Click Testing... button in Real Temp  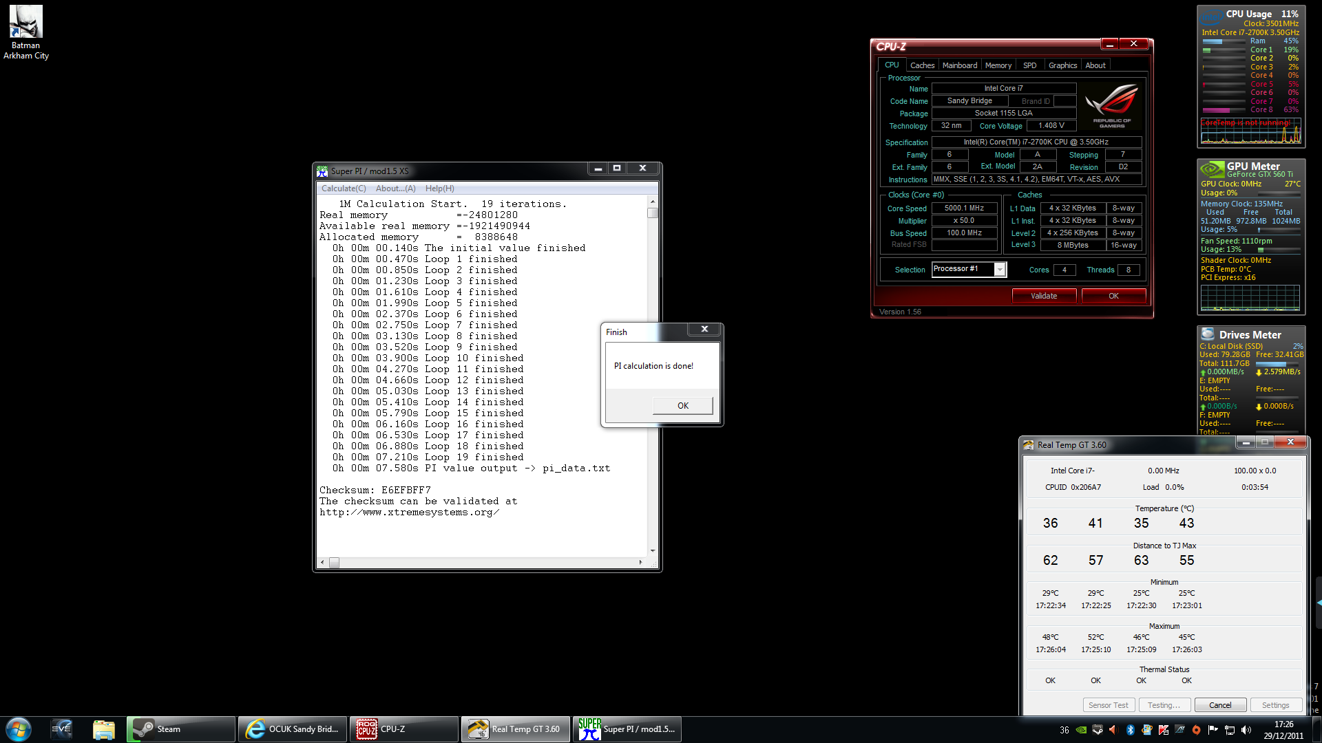click(x=1164, y=705)
